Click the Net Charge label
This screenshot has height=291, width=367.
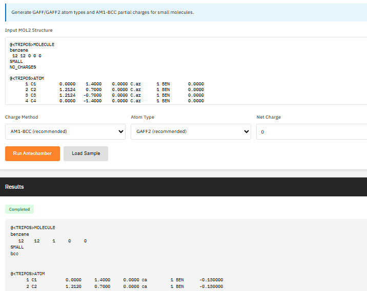pyautogui.click(x=269, y=117)
